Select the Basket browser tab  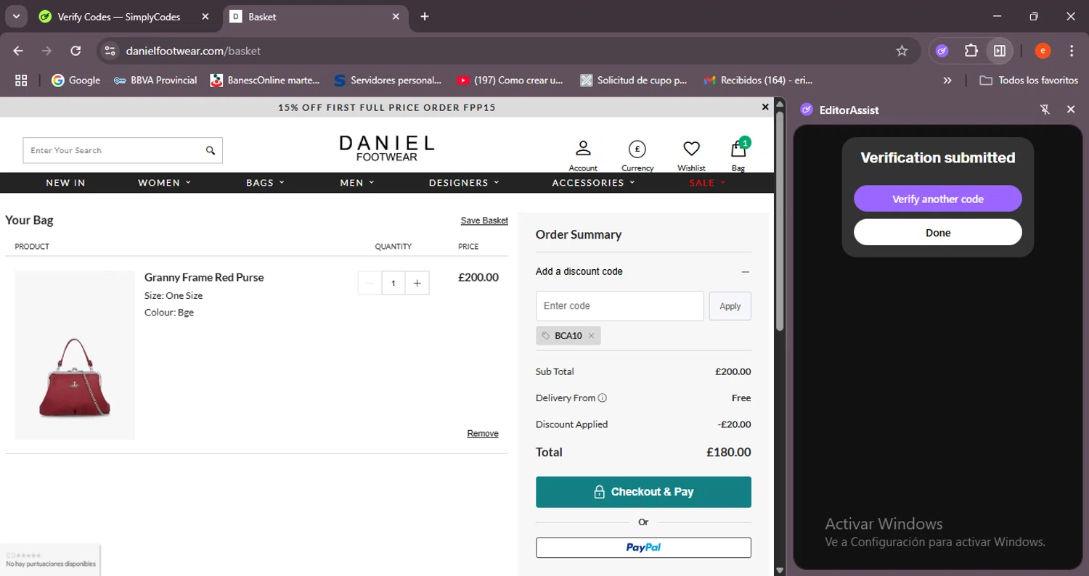[314, 17]
